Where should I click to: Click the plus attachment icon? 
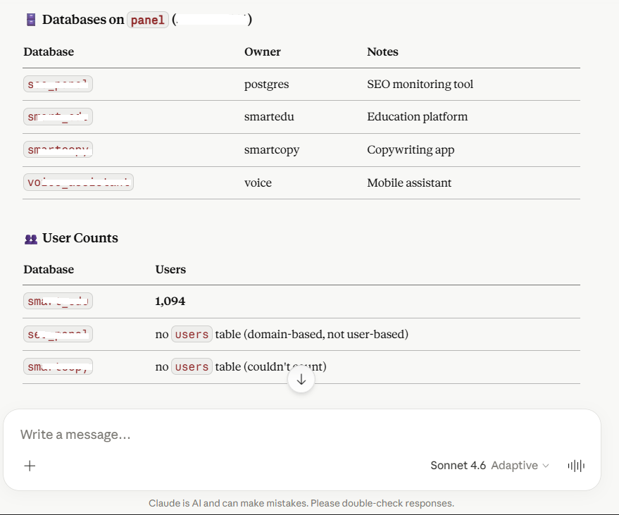tap(30, 466)
